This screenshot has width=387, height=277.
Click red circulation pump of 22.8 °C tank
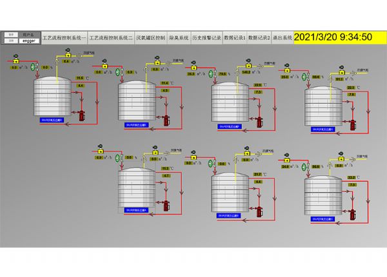pos(259,122)
